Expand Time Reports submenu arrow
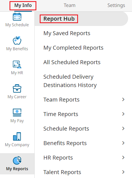 (x=123, y=114)
